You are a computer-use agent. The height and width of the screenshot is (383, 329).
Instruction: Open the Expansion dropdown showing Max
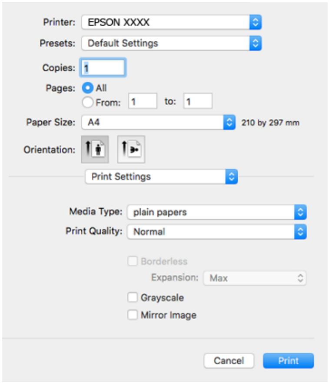(255, 278)
